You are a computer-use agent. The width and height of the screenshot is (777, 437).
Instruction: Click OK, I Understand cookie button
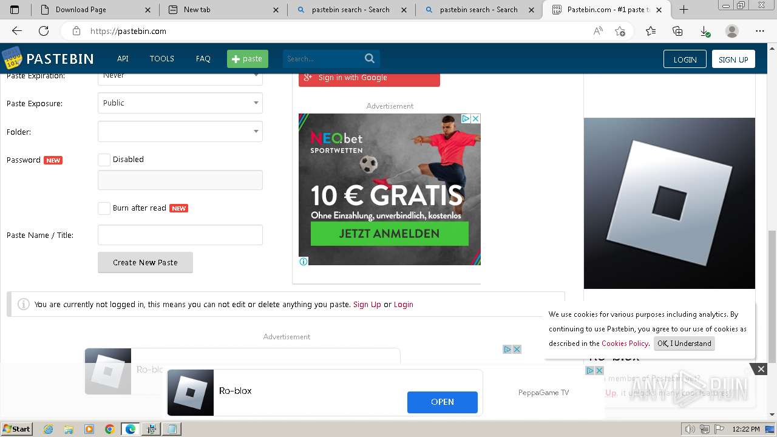click(x=684, y=344)
